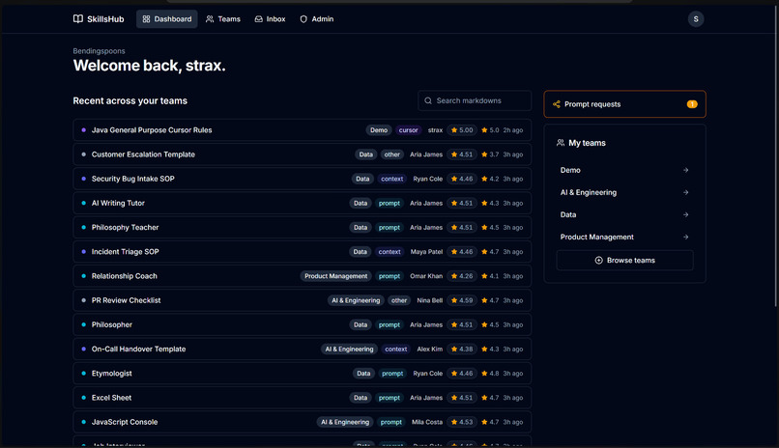Click 4.53 star rating on JavaScript Console
This screenshot has height=448, width=779.
[x=462, y=422]
